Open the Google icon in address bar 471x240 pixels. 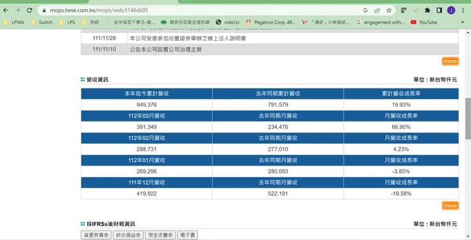pos(365,10)
